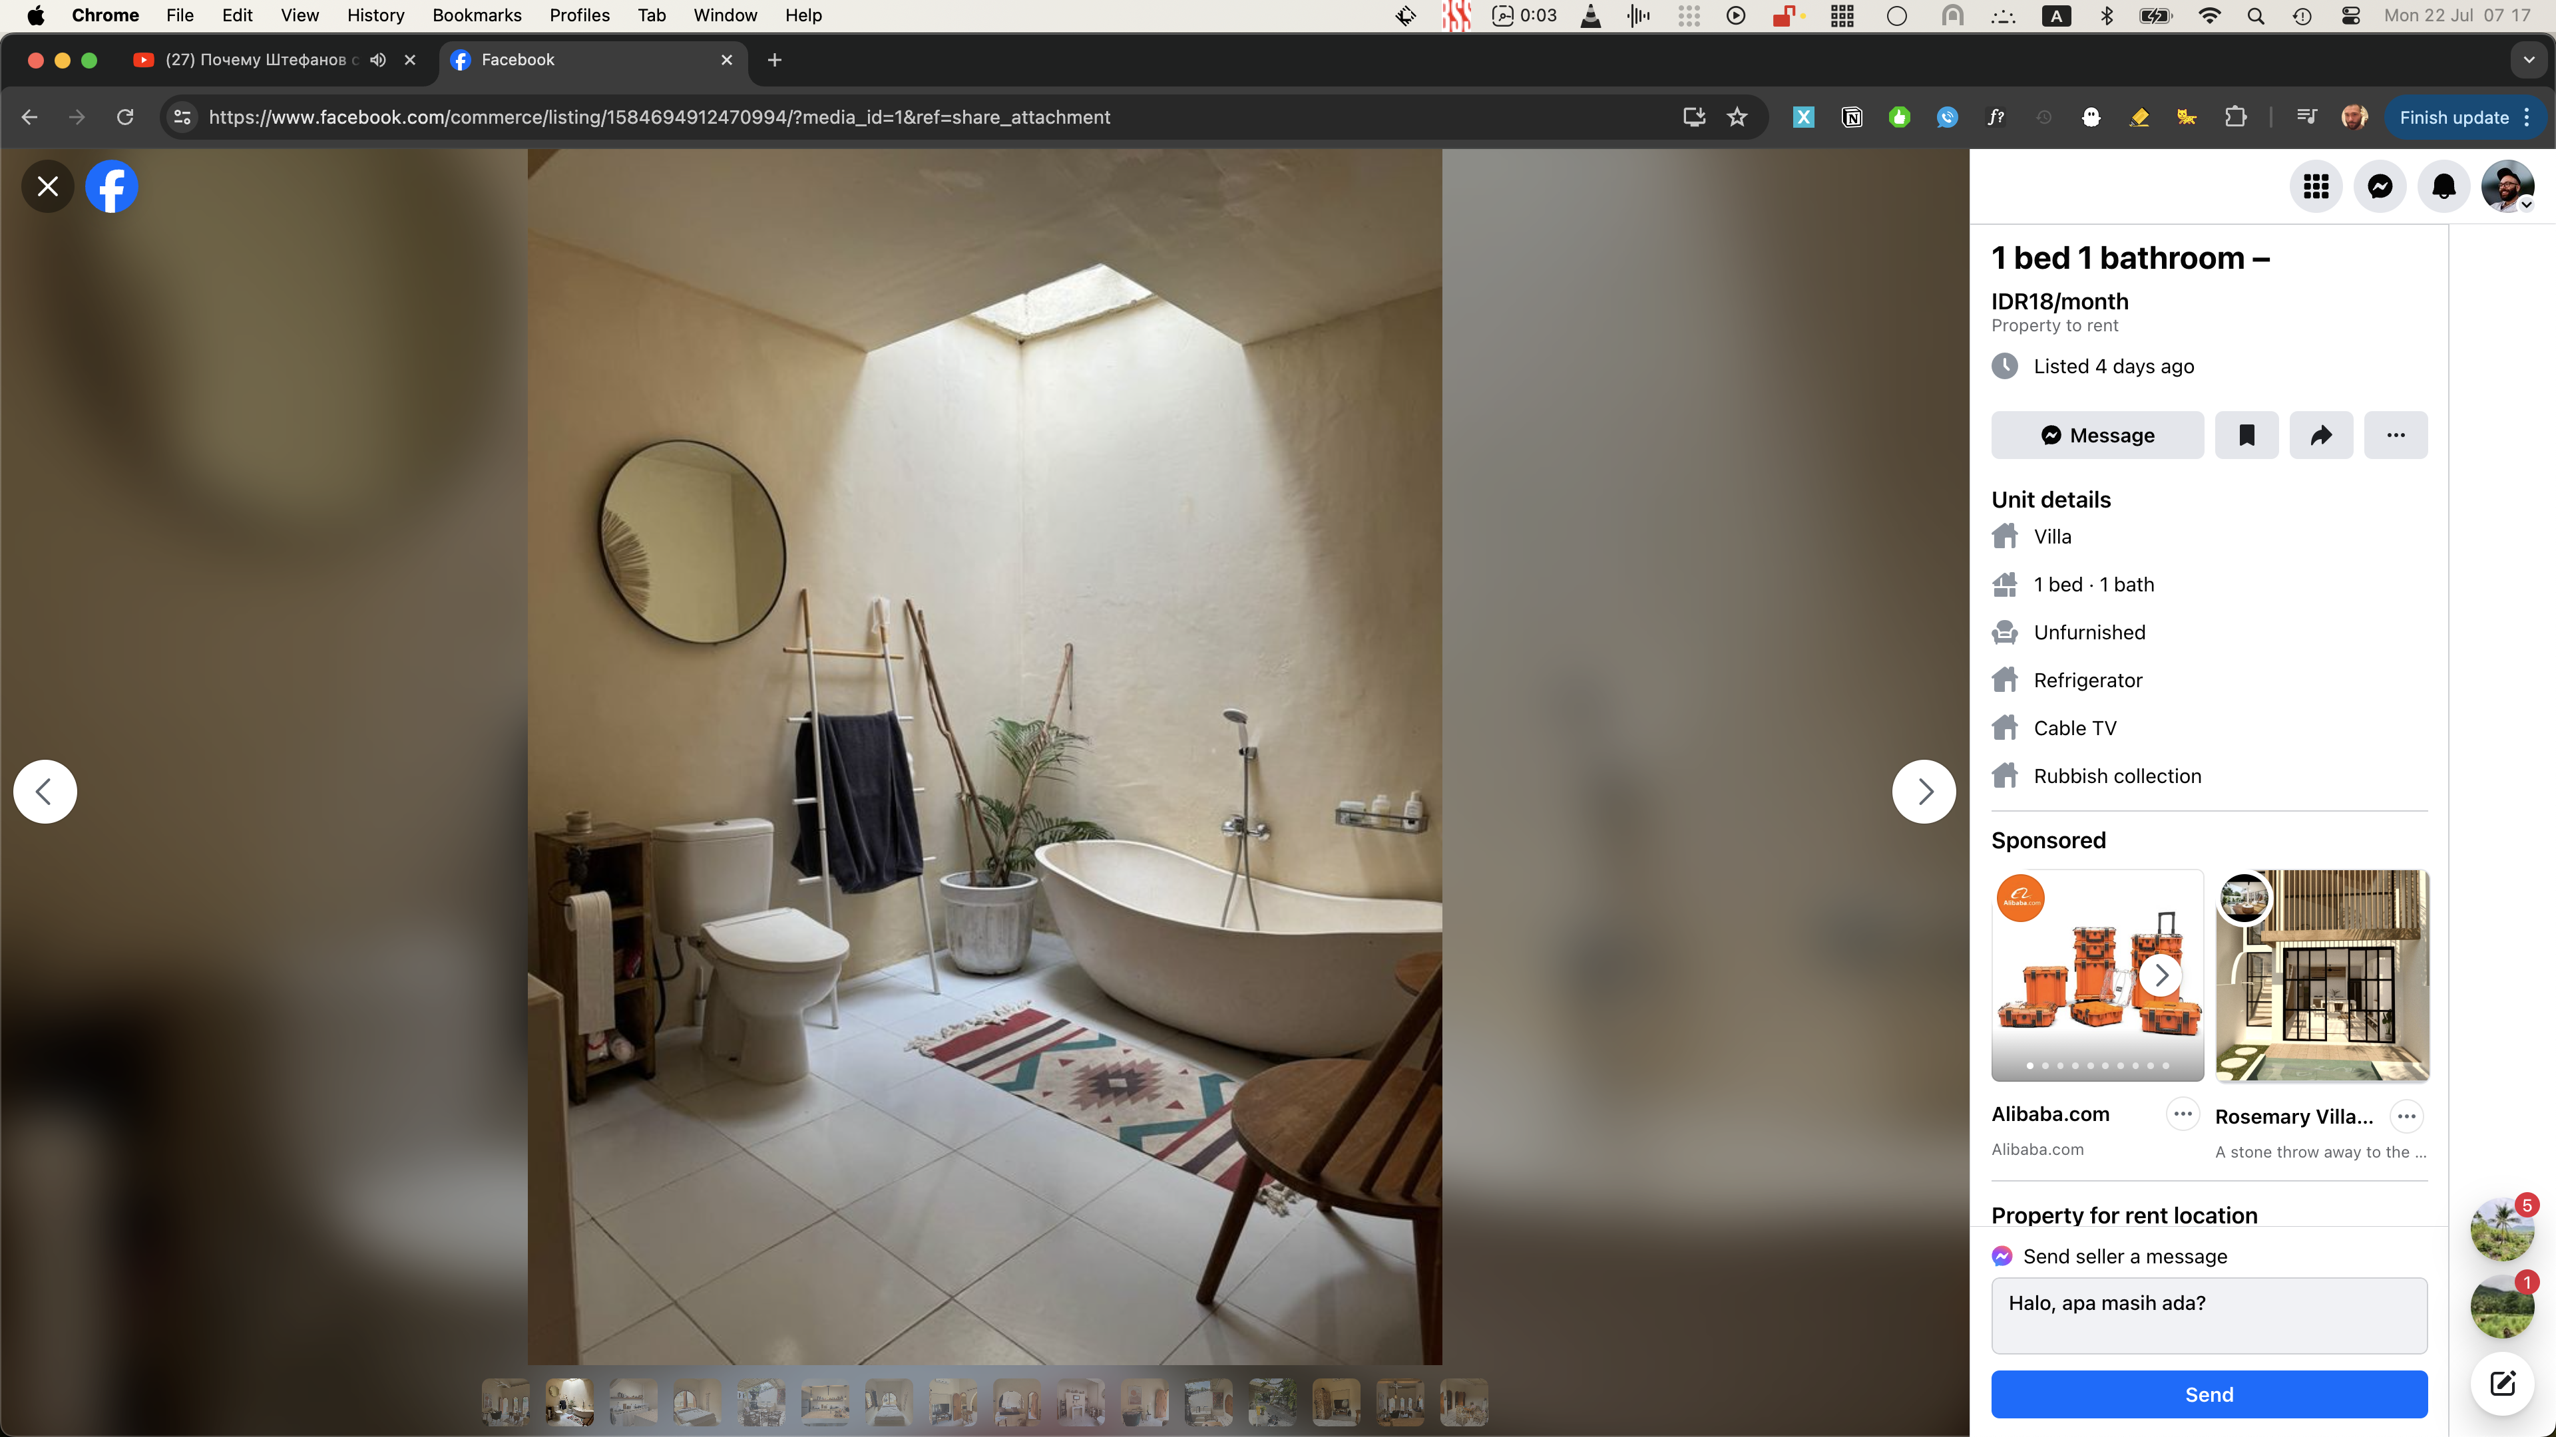2556x1437 pixels.
Task: Click the Message seller button
Action: [2097, 435]
